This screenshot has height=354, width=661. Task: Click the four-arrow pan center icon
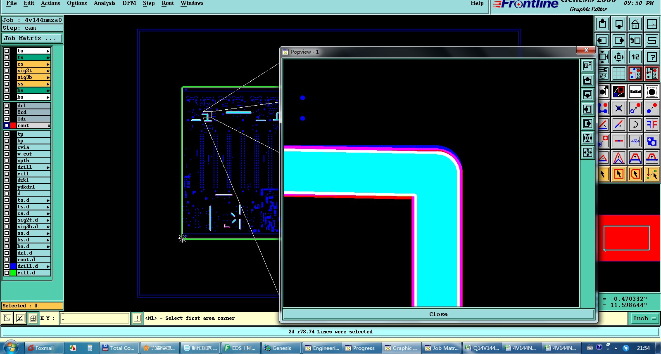(619, 57)
